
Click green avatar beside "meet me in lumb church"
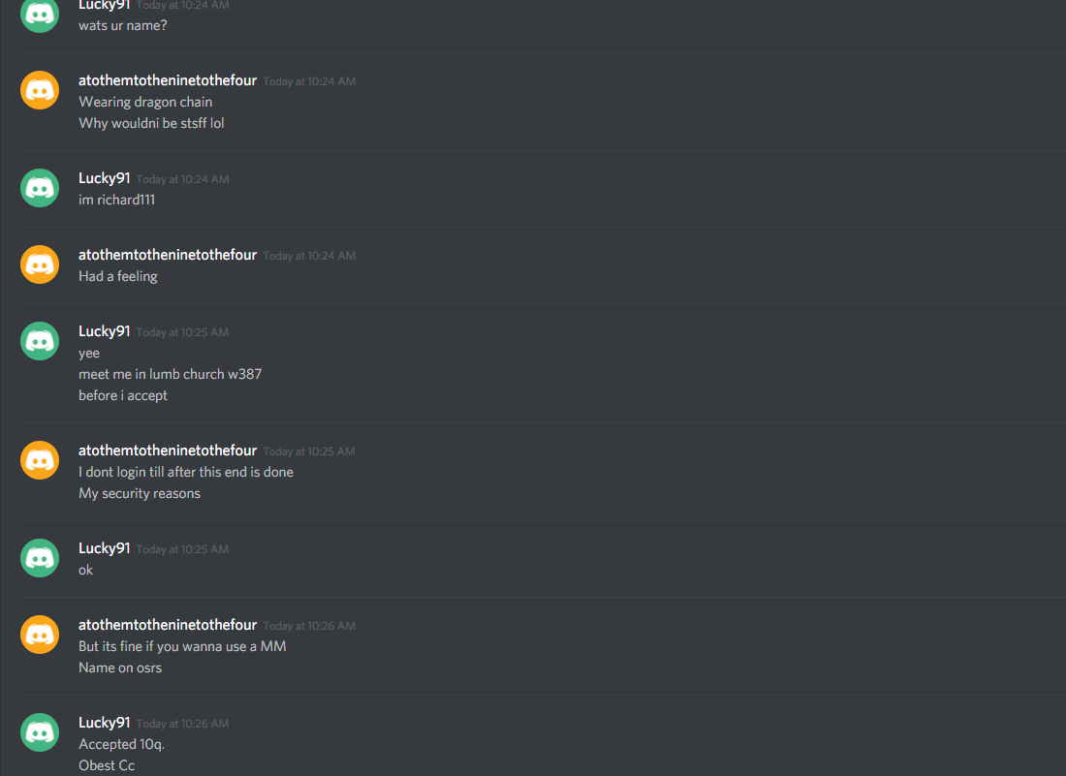[40, 341]
